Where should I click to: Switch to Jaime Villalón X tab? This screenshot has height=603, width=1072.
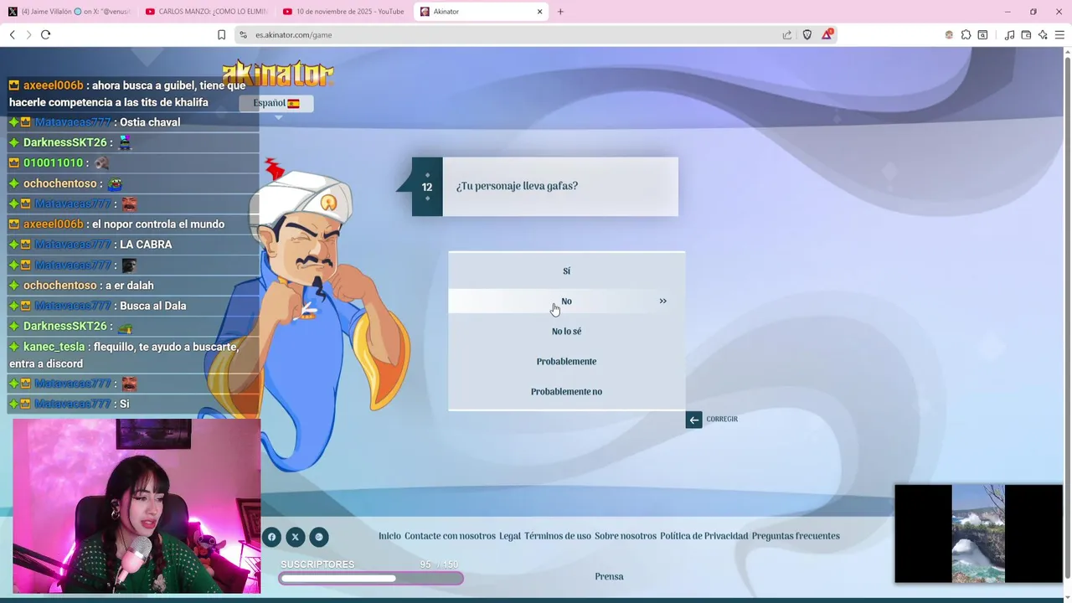tap(70, 12)
